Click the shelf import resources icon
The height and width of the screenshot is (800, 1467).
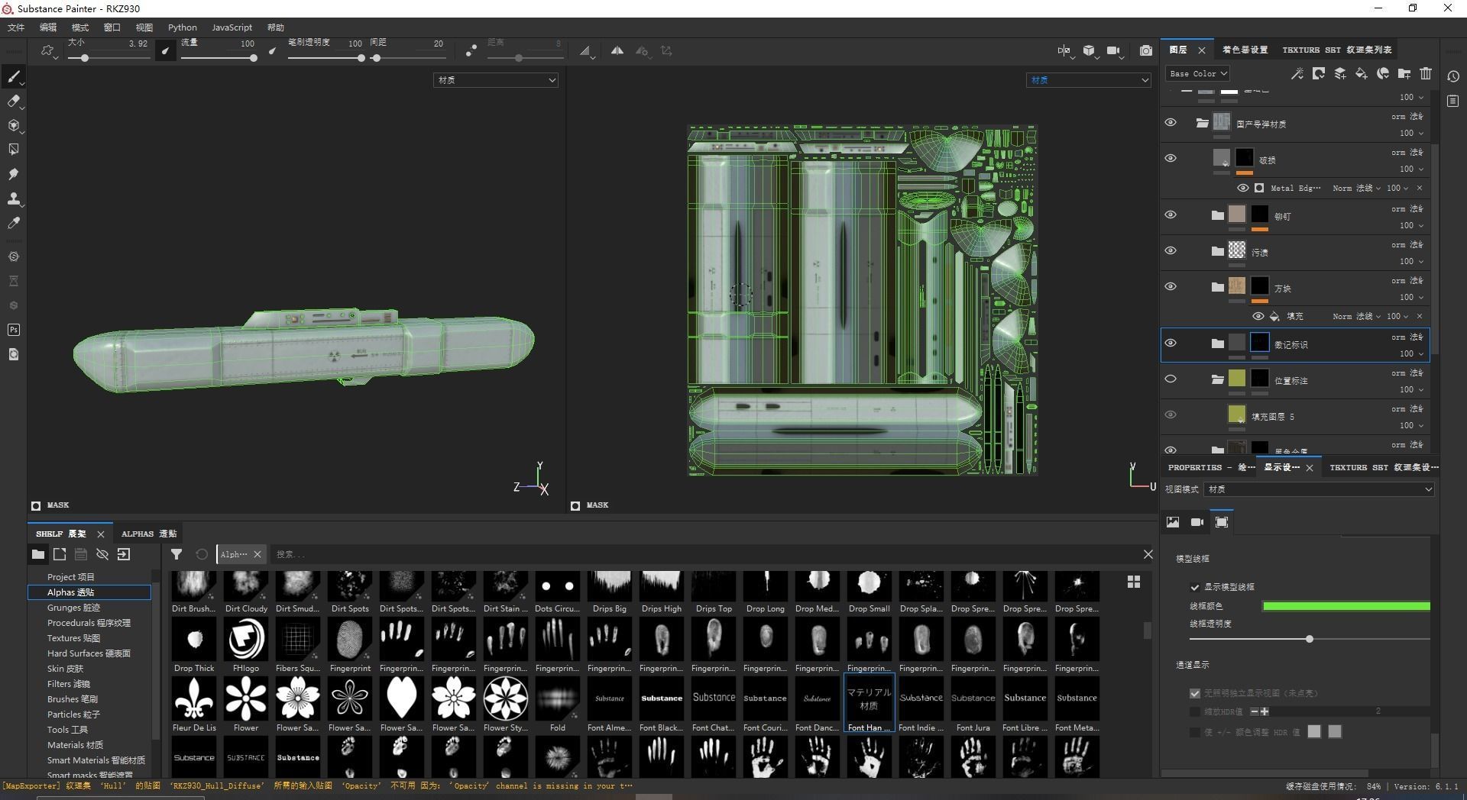124,554
